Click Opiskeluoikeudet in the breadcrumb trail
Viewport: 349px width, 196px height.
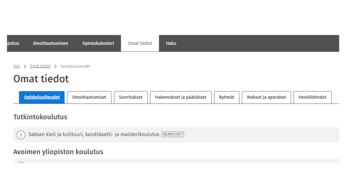click(75, 66)
